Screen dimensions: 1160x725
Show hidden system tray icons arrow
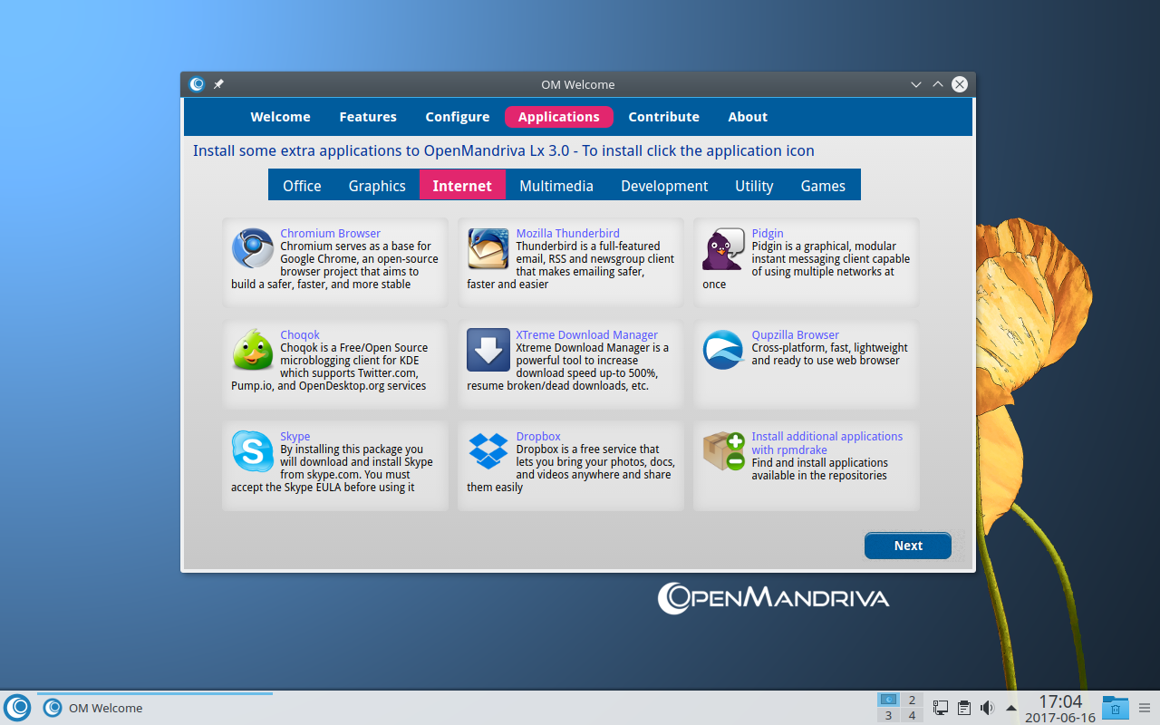coord(1011,708)
